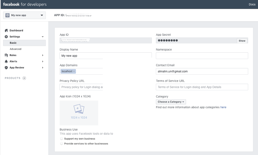
Task: Remove the localhost domain tag
Action: click(74, 71)
